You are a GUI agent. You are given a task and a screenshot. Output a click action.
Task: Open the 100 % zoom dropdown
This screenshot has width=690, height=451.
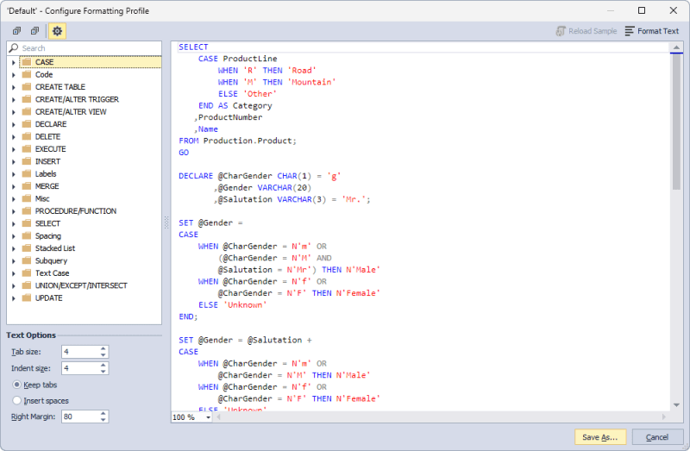coord(208,417)
